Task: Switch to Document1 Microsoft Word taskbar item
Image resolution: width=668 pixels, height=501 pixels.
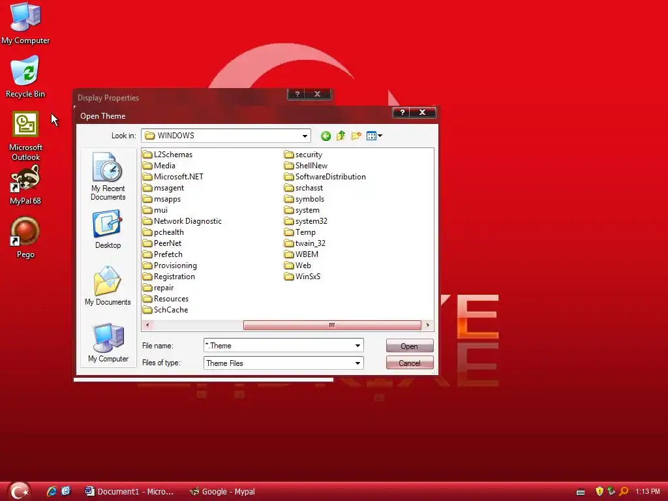Action: point(129,491)
